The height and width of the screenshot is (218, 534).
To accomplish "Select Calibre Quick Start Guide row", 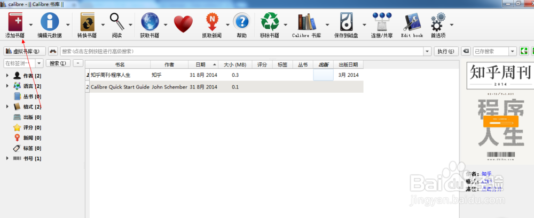I will (224, 87).
